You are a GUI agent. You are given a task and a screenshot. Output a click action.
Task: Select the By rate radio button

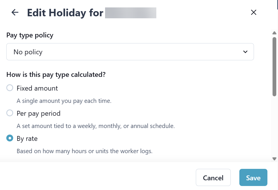10,138
